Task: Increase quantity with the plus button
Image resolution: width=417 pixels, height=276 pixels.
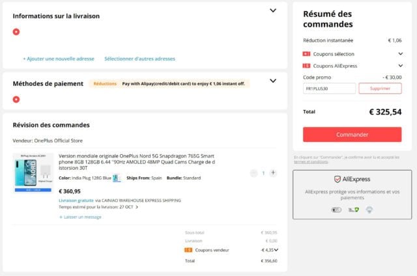Action: pyautogui.click(x=273, y=173)
